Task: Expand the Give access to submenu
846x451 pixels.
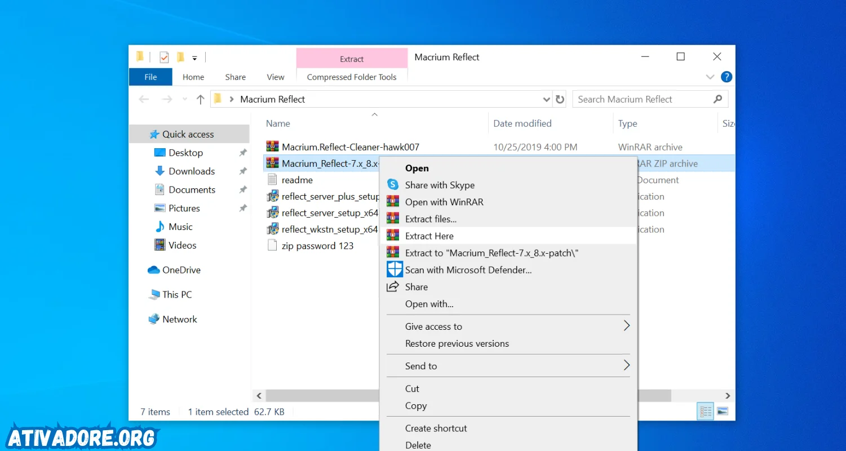Action: pos(626,325)
